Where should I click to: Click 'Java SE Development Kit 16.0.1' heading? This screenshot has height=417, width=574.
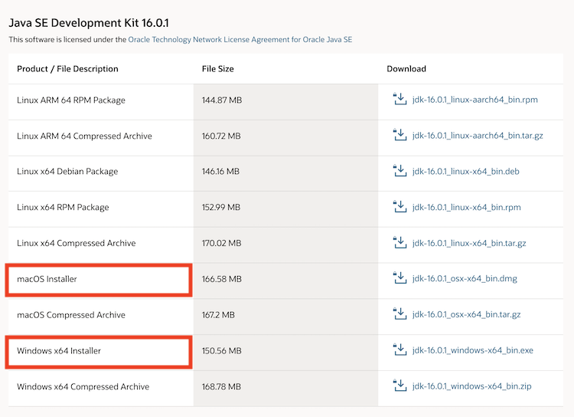tap(89, 23)
